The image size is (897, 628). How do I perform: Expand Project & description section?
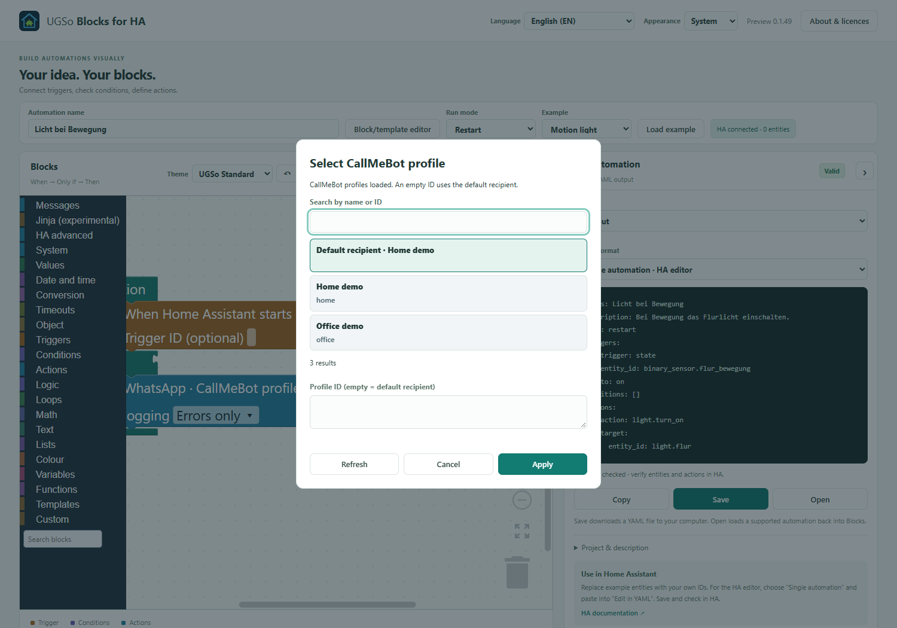611,548
